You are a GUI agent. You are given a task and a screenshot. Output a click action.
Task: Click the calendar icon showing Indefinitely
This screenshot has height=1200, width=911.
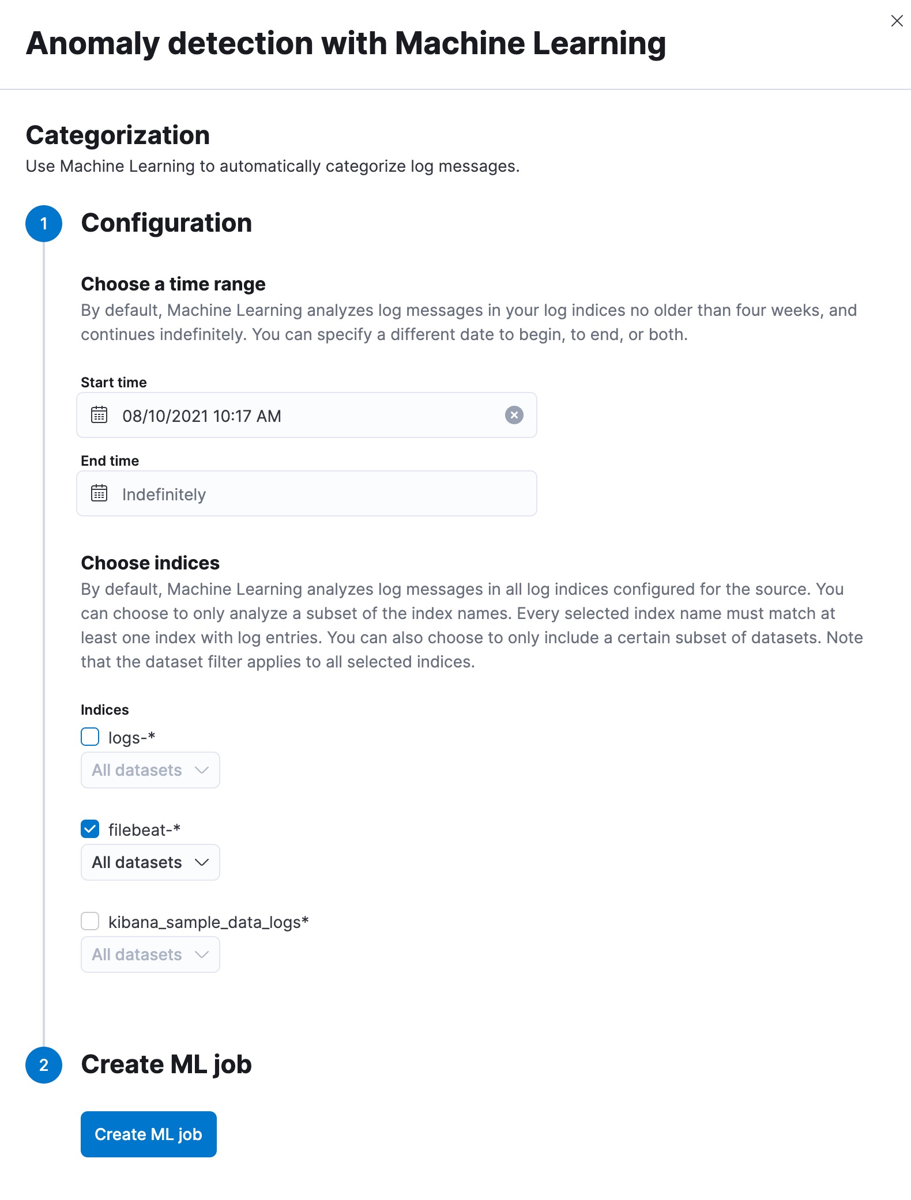(x=99, y=493)
